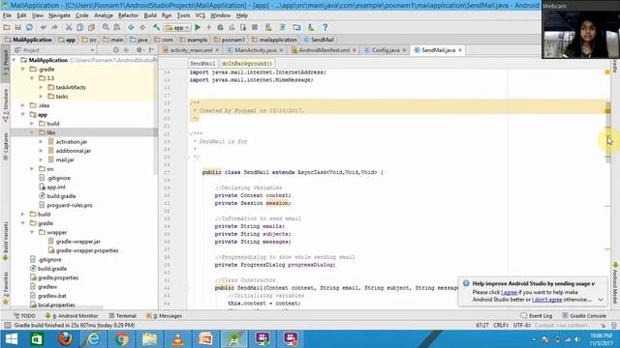The width and height of the screenshot is (620, 348).
Task: Switch to the Config.java tab
Action: tap(385, 50)
